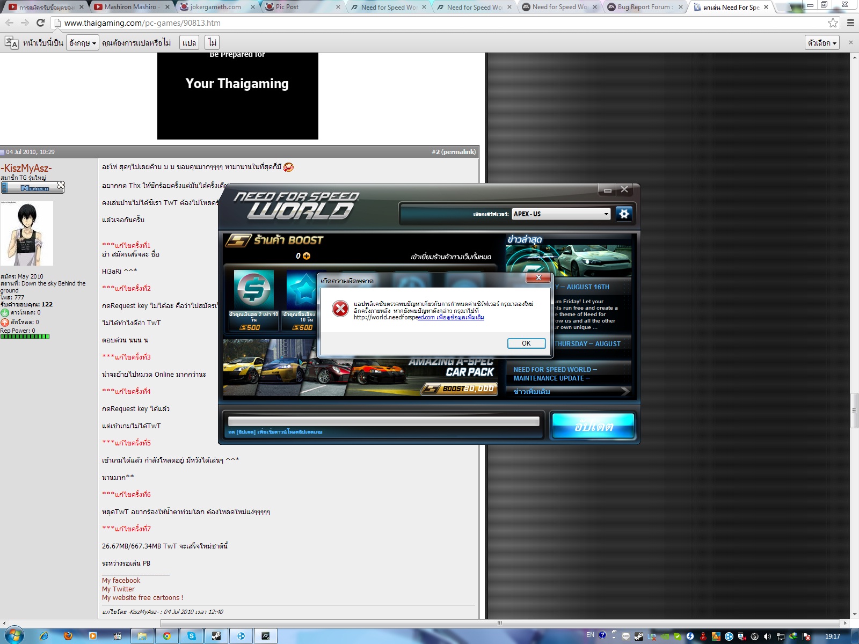Click the taskbar clock showing 19:17
The width and height of the screenshot is (859, 644).
[x=833, y=636]
